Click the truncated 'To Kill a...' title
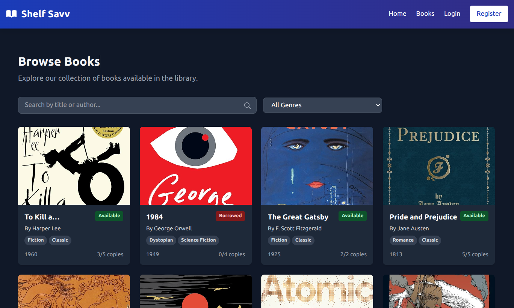Viewport: 514px width, 308px height. 42,217
